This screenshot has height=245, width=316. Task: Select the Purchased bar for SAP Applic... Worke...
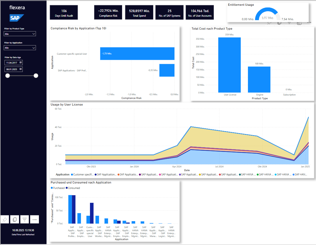click(97, 220)
